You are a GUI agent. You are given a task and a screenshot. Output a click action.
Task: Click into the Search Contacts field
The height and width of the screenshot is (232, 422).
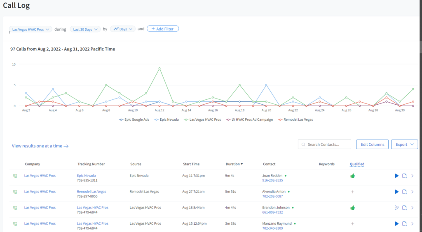[x=325, y=145]
